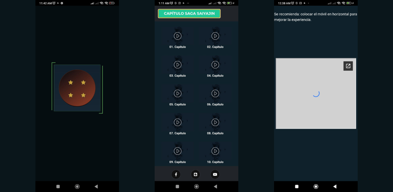Tap the home circle in middle phone navigation bar
Viewport: 393px width, 192px height.
coord(196,187)
